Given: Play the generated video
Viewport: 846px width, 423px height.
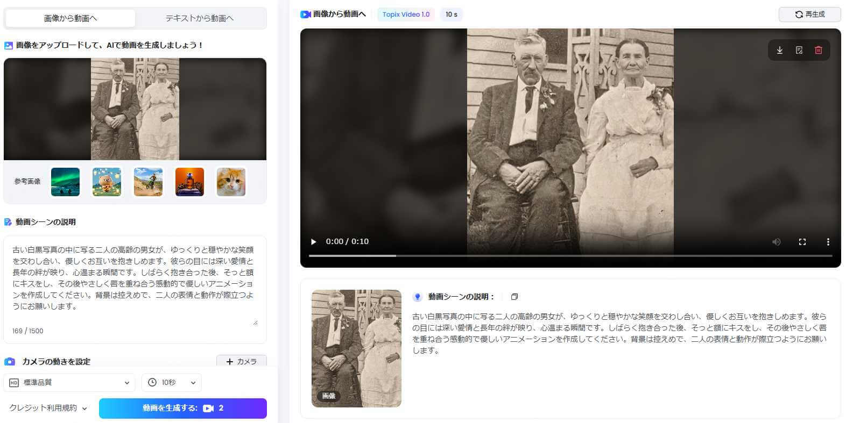Looking at the screenshot, I should coord(313,242).
